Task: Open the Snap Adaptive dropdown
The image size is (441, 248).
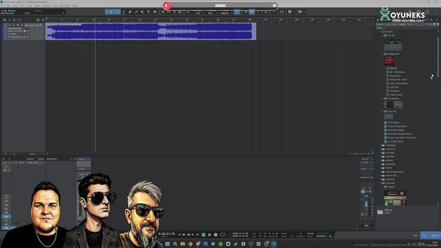Action: [x=226, y=13]
